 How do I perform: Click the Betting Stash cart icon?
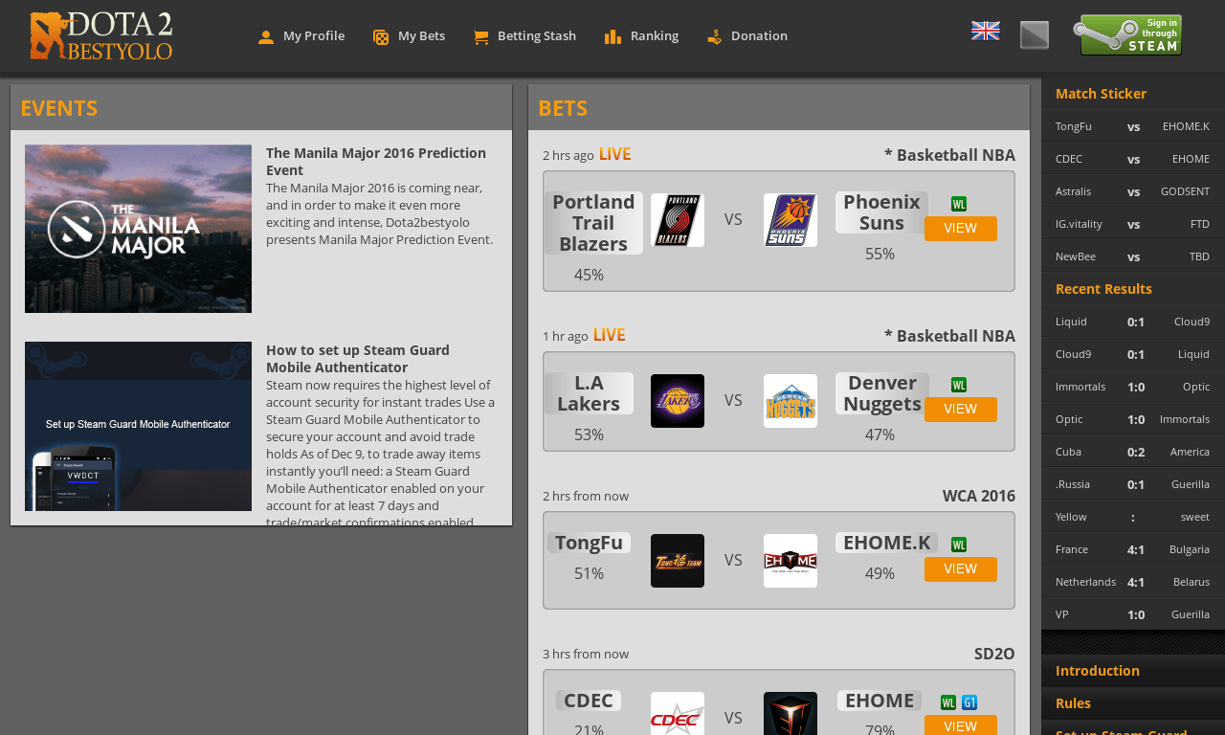(481, 37)
